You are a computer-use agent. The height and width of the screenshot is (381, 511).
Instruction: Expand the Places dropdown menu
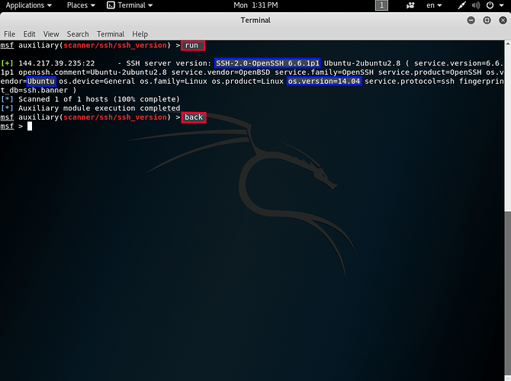(81, 5)
